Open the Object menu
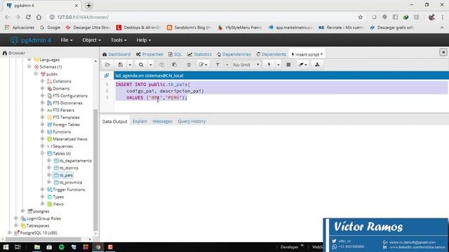Screen dimensions: 449x252 [x=91, y=41]
